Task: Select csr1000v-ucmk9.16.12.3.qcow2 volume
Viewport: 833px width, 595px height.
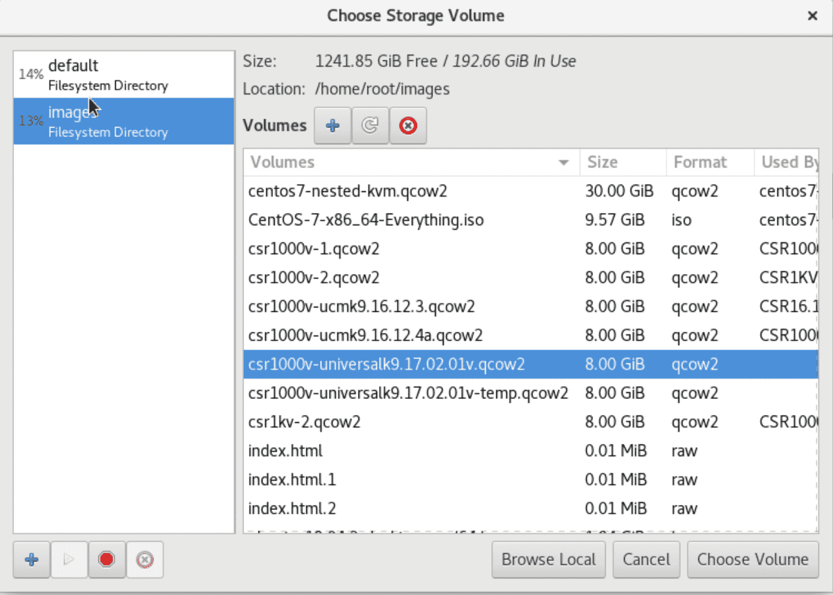Action: coord(531,306)
